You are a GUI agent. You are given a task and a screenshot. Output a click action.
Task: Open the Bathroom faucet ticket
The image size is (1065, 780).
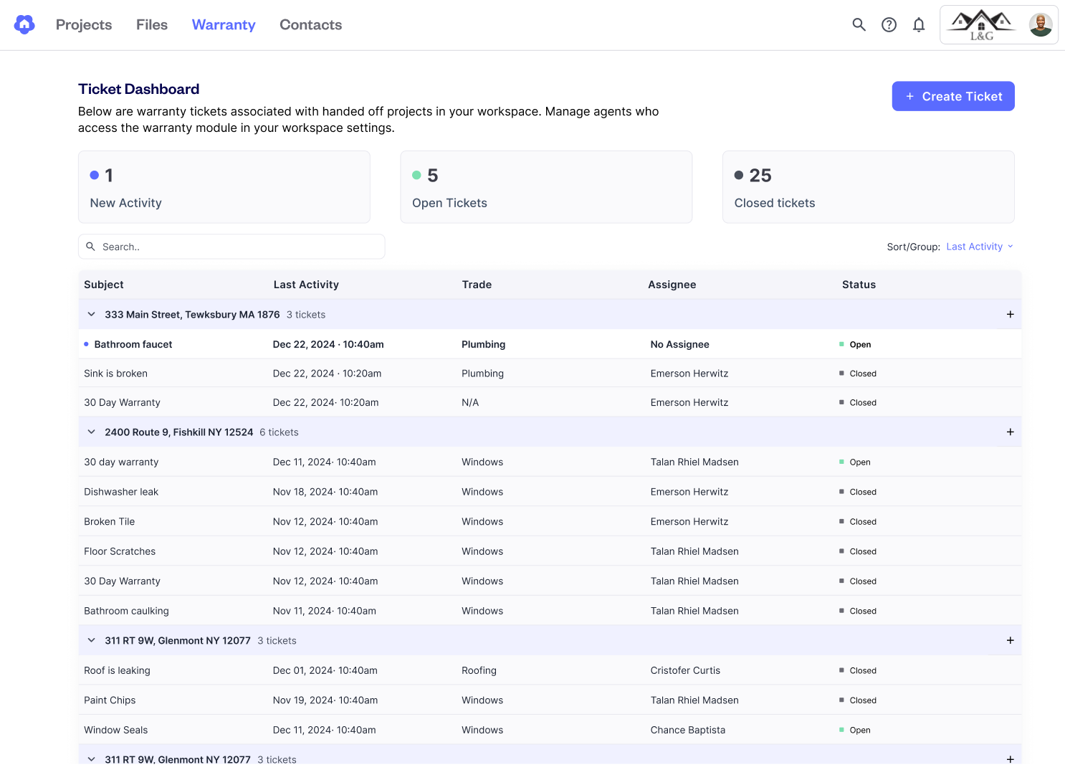pyautogui.click(x=550, y=344)
